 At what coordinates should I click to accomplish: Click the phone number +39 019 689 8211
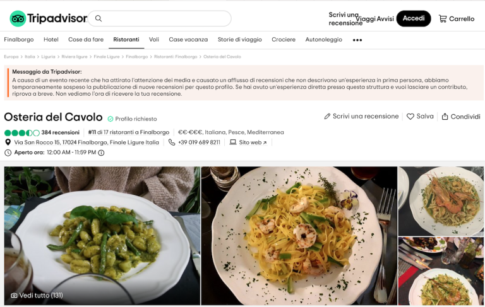199,142
